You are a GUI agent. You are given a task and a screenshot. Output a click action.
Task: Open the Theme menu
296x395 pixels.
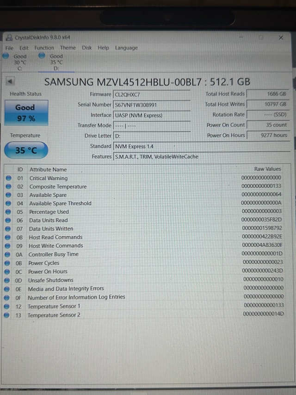(68, 48)
